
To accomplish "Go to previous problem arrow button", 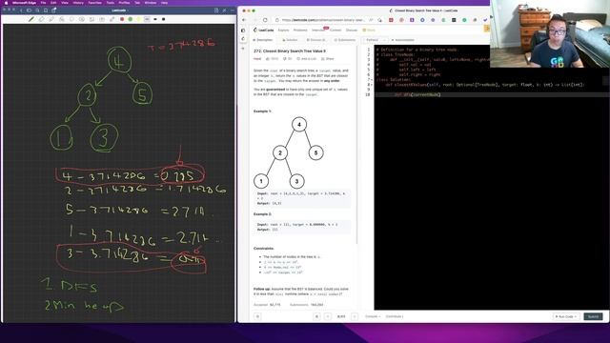I will pyautogui.click(x=328, y=316).
